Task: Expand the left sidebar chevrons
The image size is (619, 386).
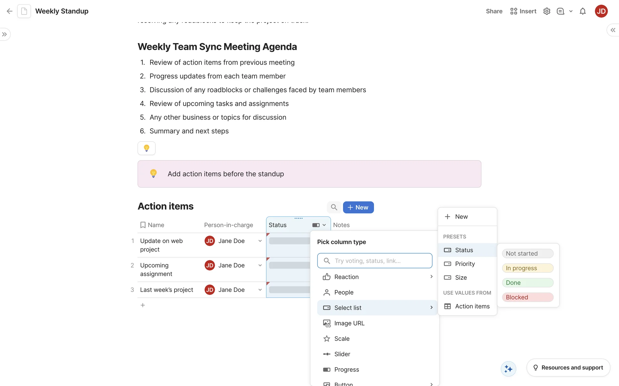Action: [5, 34]
